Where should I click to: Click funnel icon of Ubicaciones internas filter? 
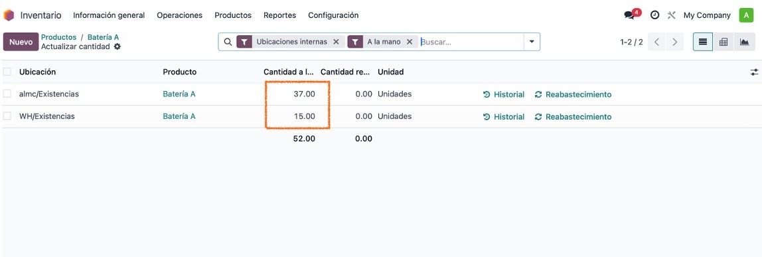pos(244,42)
